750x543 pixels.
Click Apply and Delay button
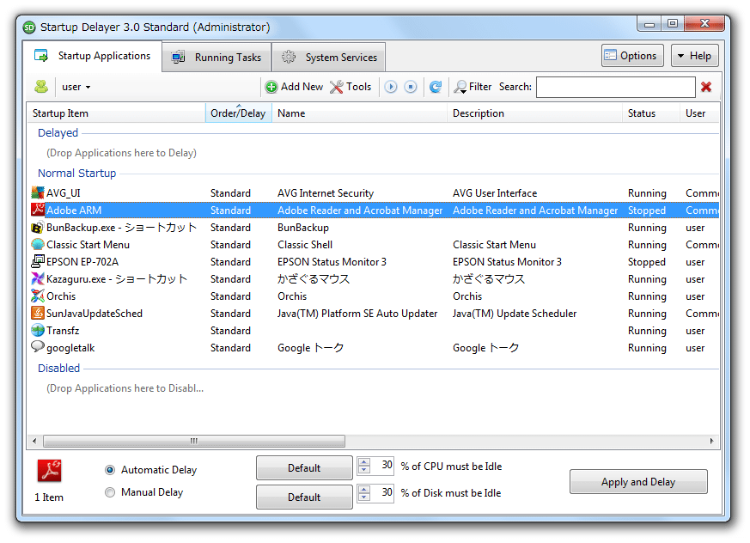[638, 481]
